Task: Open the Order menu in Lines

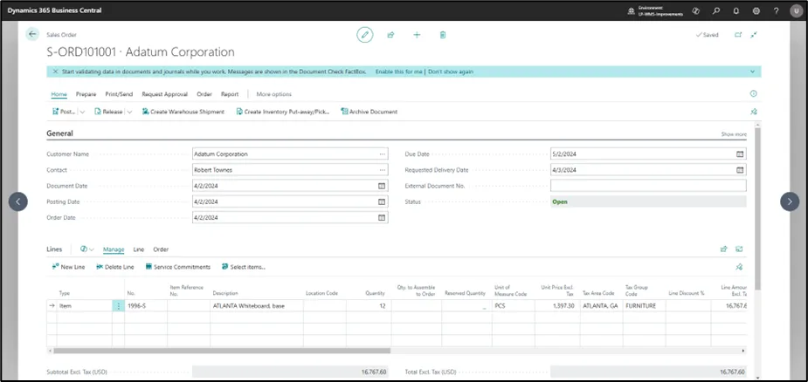Action: coord(161,249)
